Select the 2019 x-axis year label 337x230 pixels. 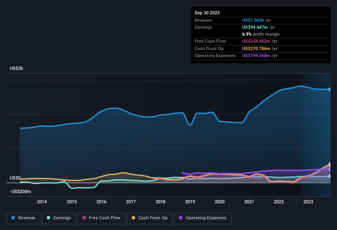190,202
